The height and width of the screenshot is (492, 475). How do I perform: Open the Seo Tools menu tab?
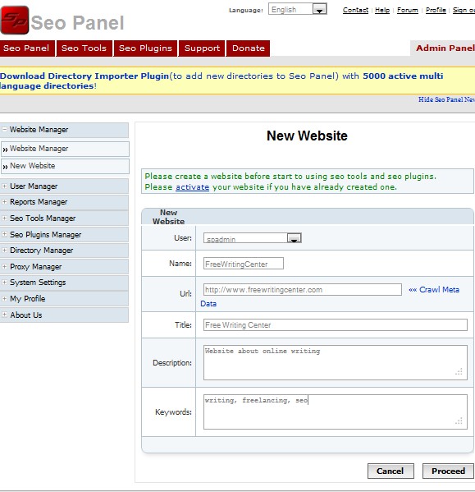click(x=84, y=48)
